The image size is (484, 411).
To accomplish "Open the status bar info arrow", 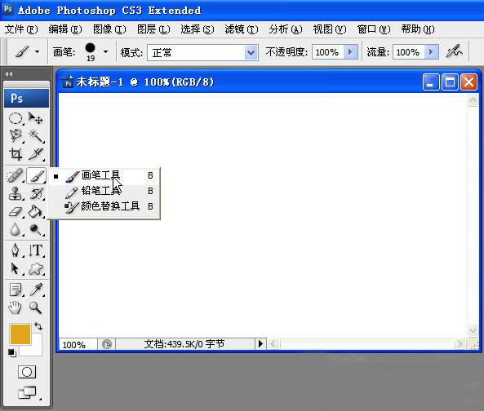I will coord(260,343).
